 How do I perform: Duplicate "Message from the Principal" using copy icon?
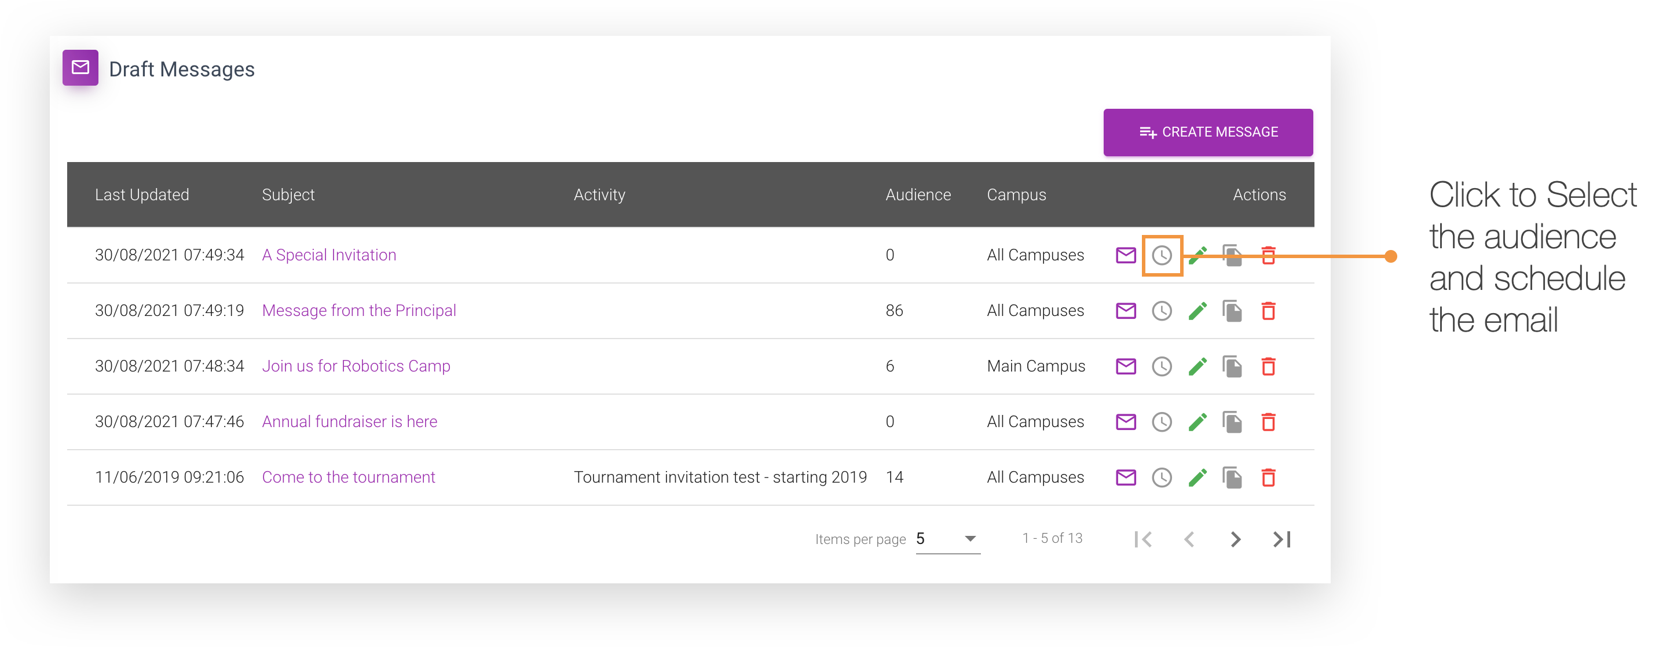point(1232,310)
